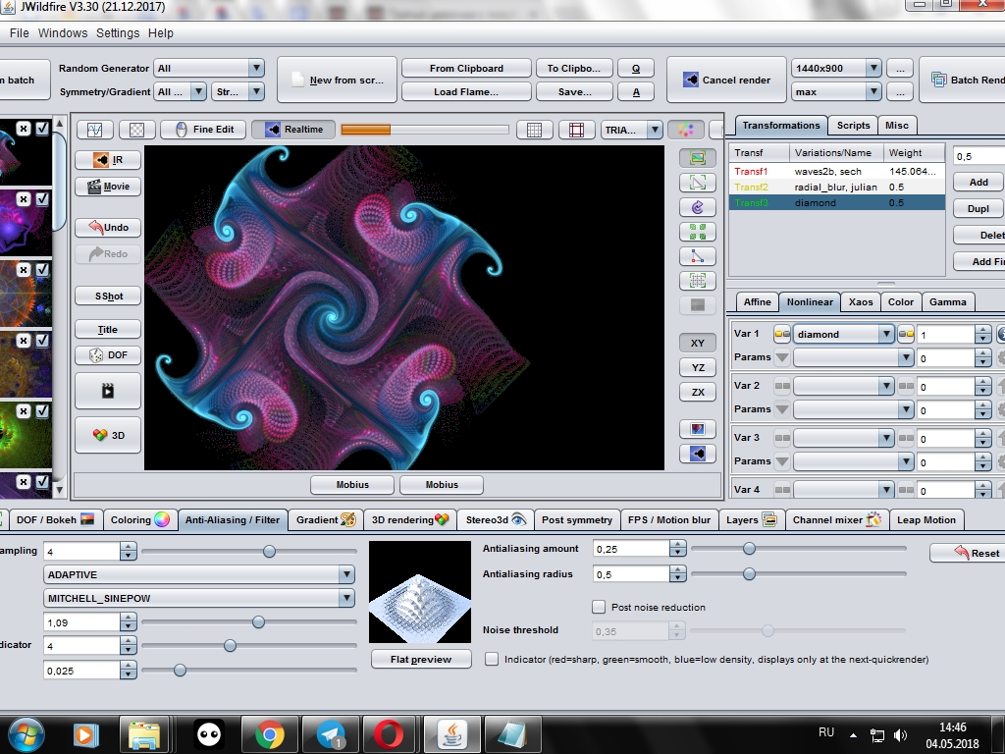Switch to the Affine tab

(x=757, y=302)
